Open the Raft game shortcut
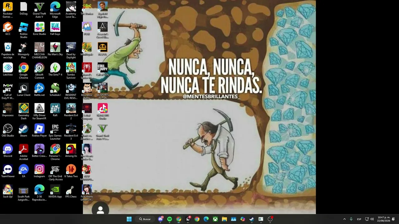 pyautogui.click(x=55, y=110)
